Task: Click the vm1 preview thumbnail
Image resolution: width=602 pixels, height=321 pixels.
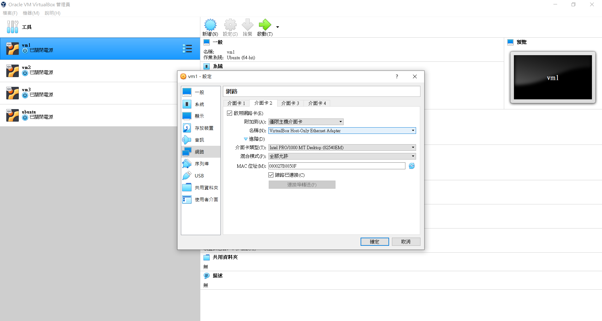Action: 553,77
